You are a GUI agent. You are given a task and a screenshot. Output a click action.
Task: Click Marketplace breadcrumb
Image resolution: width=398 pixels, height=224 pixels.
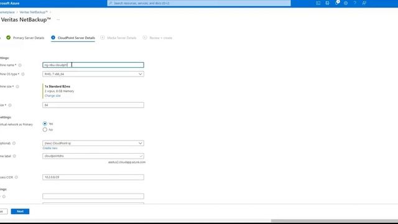tap(7, 12)
